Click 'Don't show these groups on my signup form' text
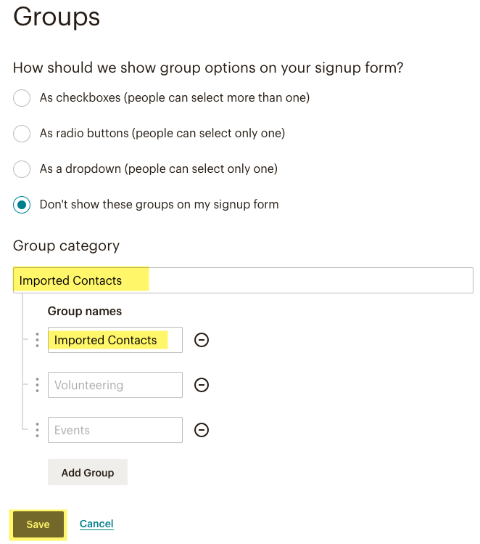The image size is (480, 544). pyautogui.click(x=160, y=204)
